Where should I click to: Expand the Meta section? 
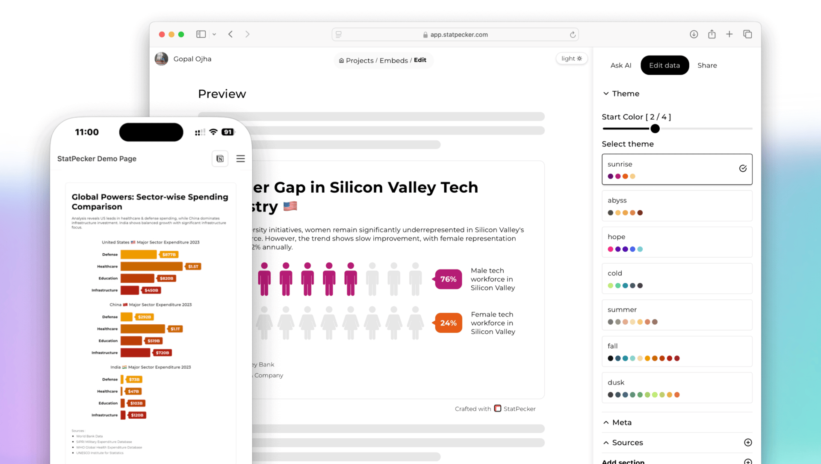[x=617, y=422]
